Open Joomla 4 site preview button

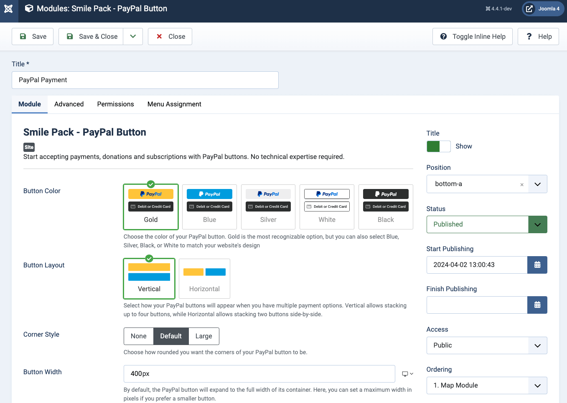543,9
